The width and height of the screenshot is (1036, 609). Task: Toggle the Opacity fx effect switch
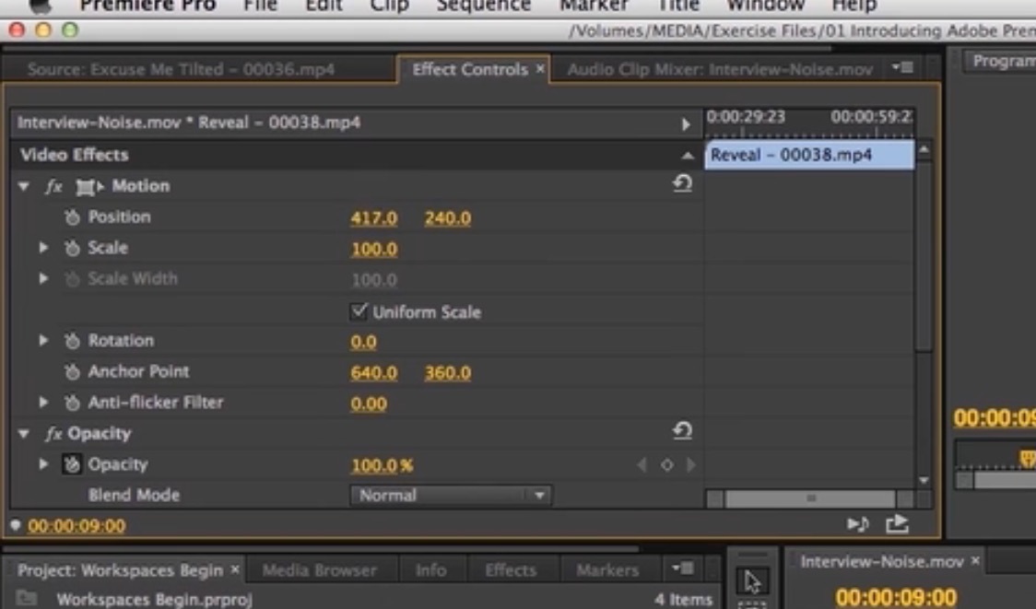[53, 434]
